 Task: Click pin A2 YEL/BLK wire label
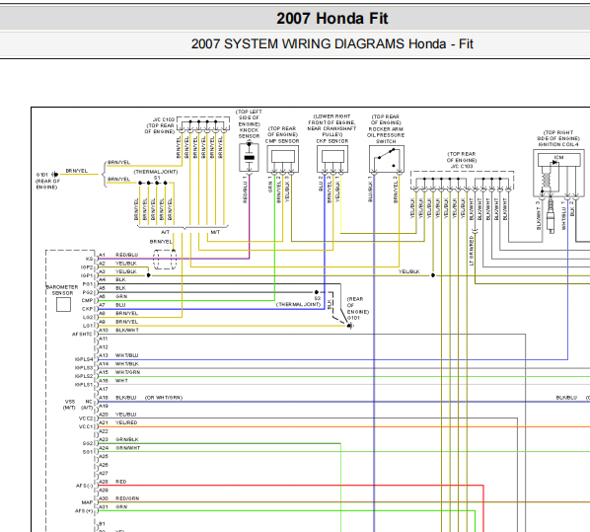(x=126, y=264)
